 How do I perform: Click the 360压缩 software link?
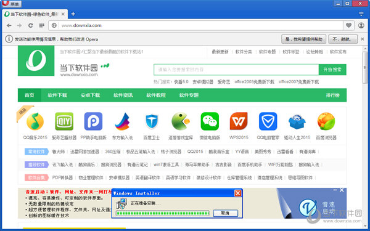[x=113, y=152]
